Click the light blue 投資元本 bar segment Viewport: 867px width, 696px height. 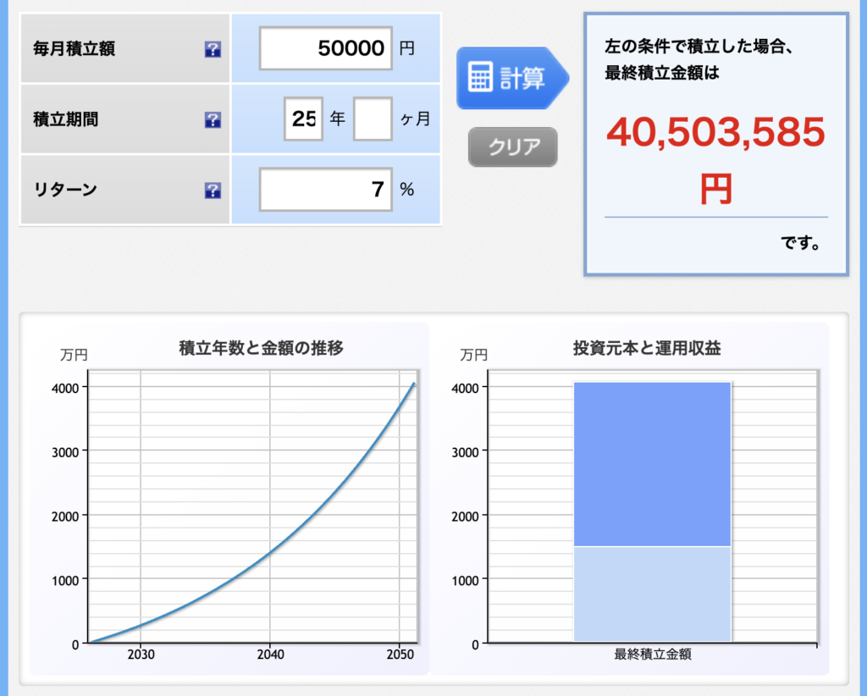coord(652,594)
